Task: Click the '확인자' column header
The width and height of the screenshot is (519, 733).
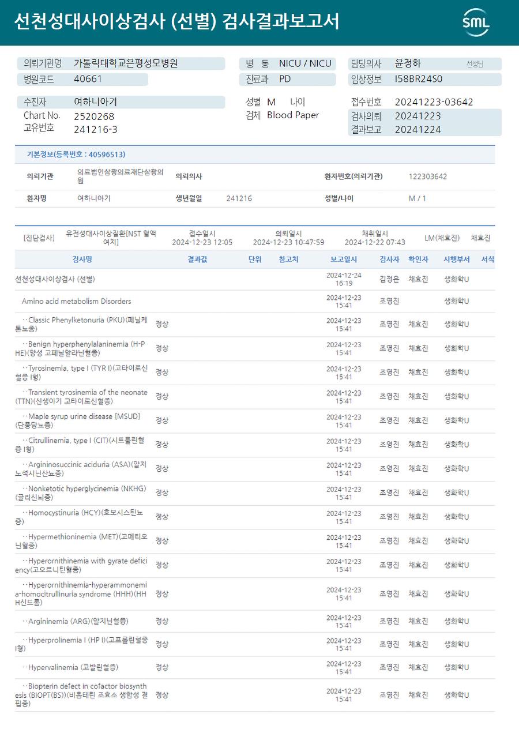Action: [x=418, y=260]
